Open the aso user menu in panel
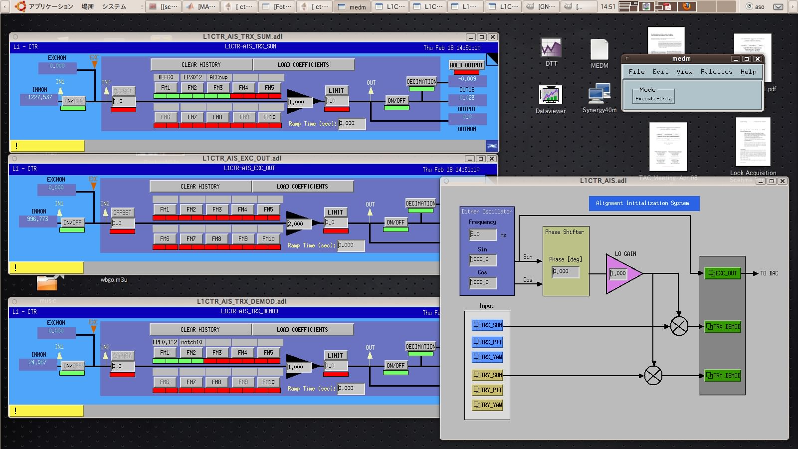The image size is (798, 449). 755,6
